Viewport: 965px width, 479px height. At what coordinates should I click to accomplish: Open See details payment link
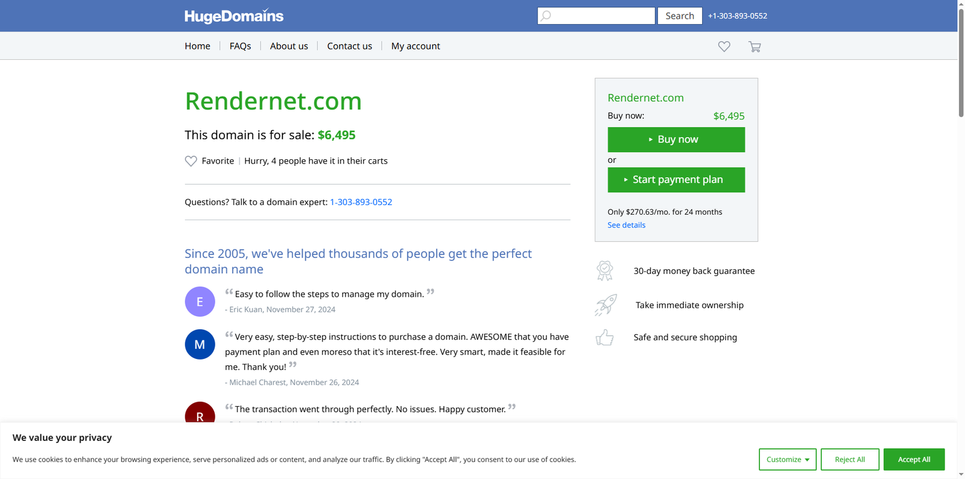pos(626,225)
